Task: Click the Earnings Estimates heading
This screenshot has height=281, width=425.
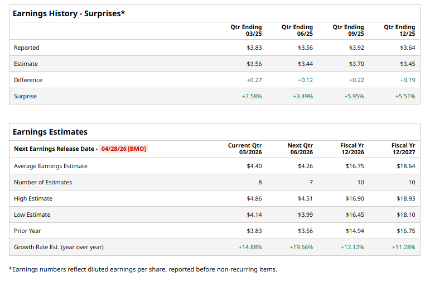Action: [50, 132]
